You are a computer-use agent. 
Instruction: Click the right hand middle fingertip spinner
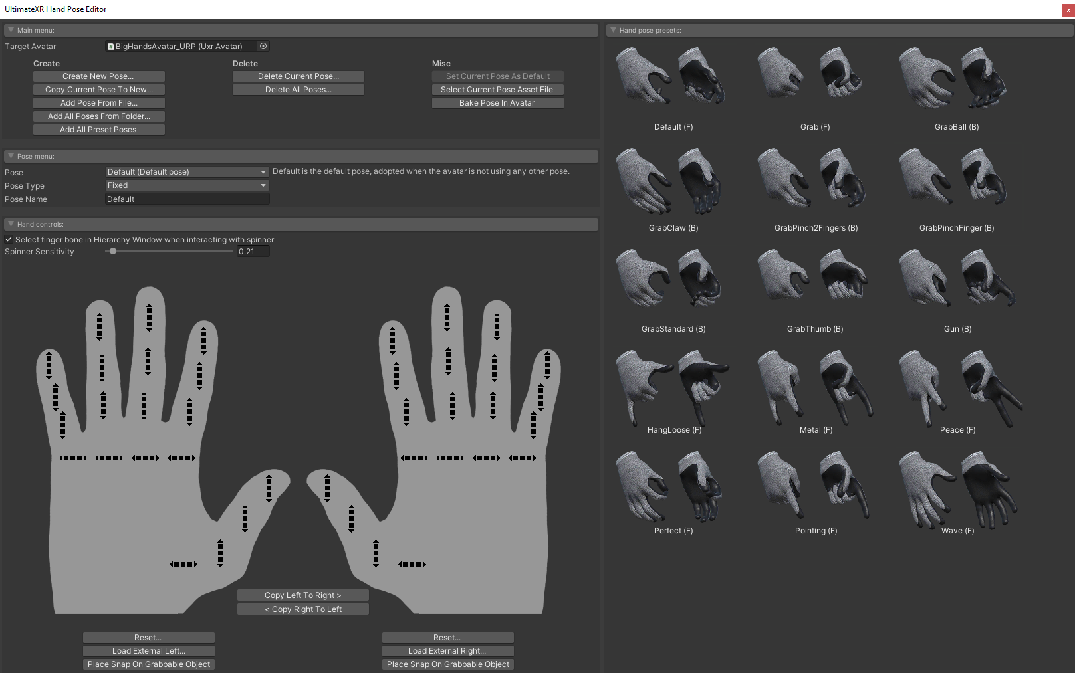[447, 318]
